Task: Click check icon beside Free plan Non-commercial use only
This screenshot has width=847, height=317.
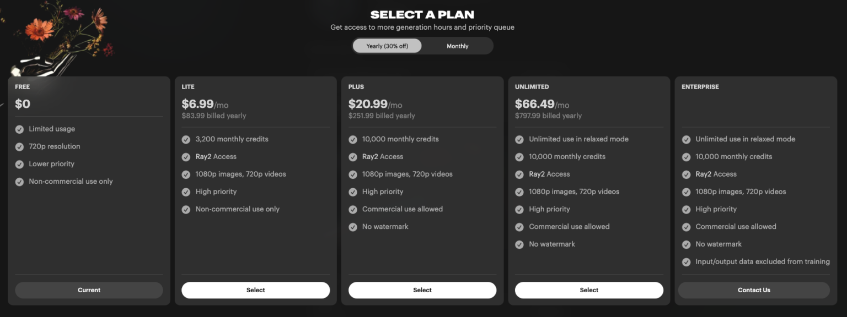Action: tap(19, 182)
